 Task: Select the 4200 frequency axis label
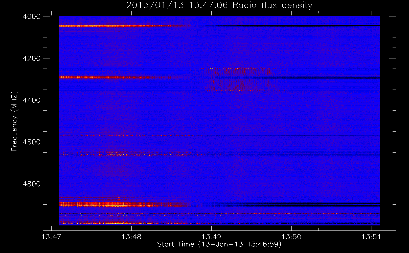pos(32,58)
